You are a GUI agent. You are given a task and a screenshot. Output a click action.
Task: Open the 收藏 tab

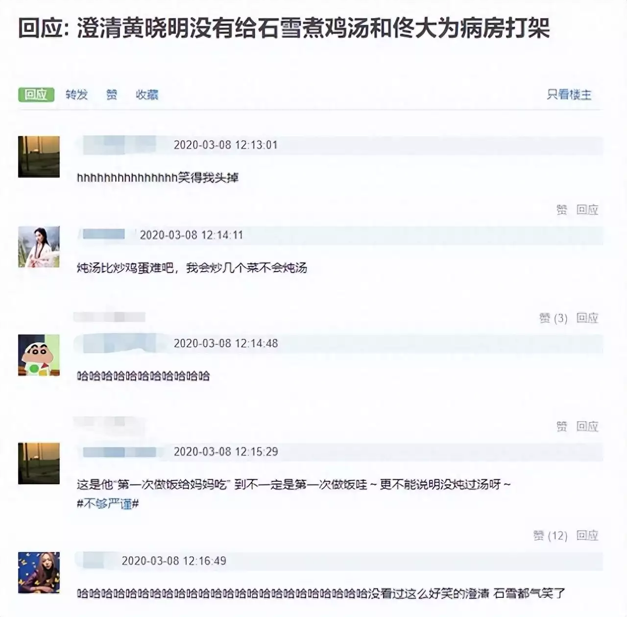click(x=147, y=95)
